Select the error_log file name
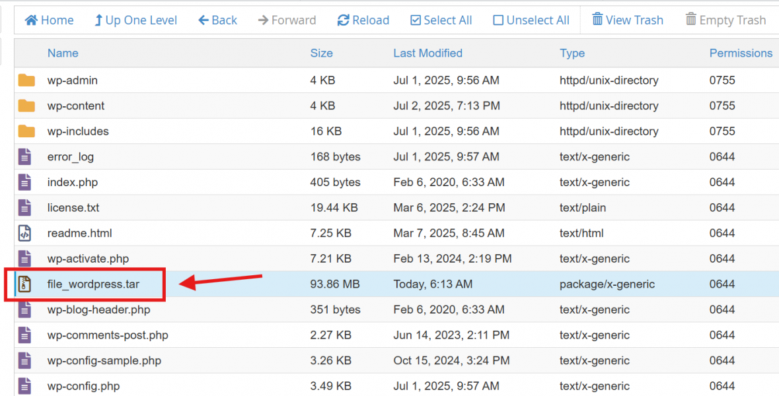Image resolution: width=779 pixels, height=396 pixels. click(x=71, y=157)
